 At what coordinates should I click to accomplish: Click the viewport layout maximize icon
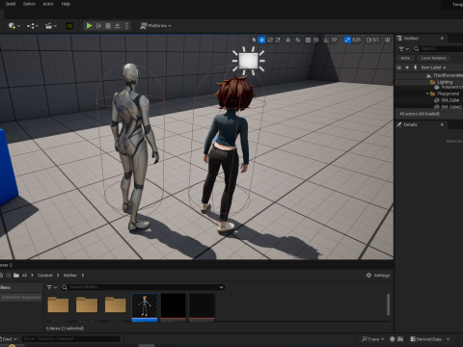point(388,40)
